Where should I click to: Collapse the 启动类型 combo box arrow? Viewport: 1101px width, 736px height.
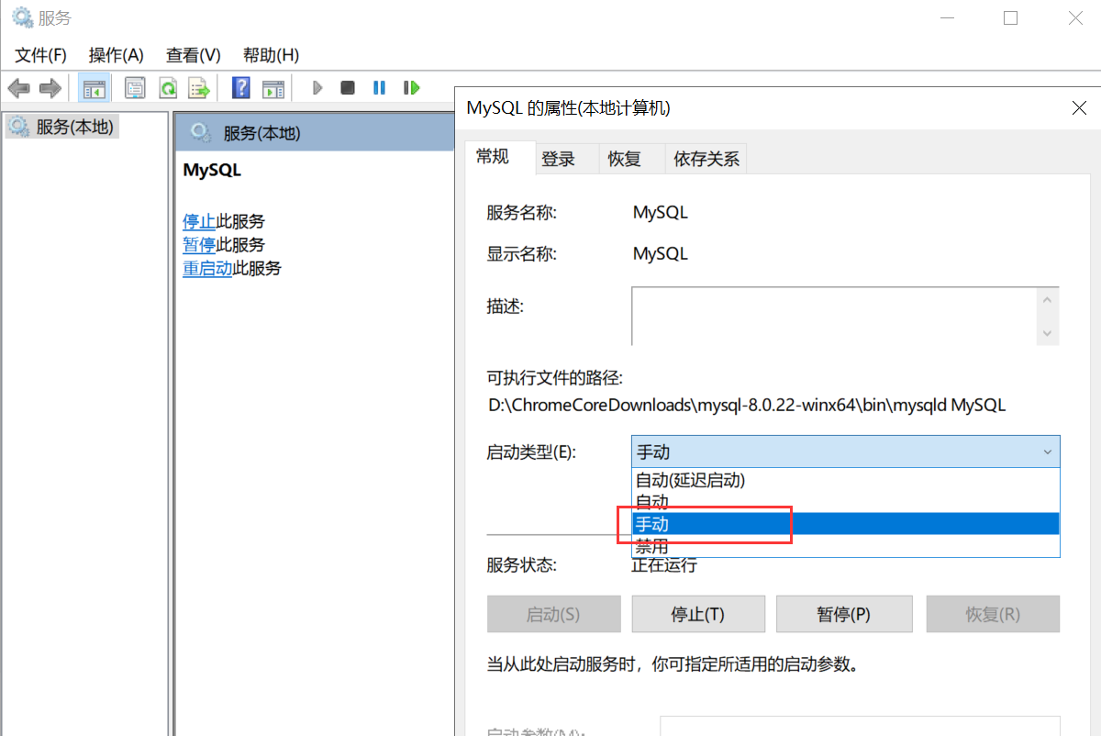click(1048, 452)
